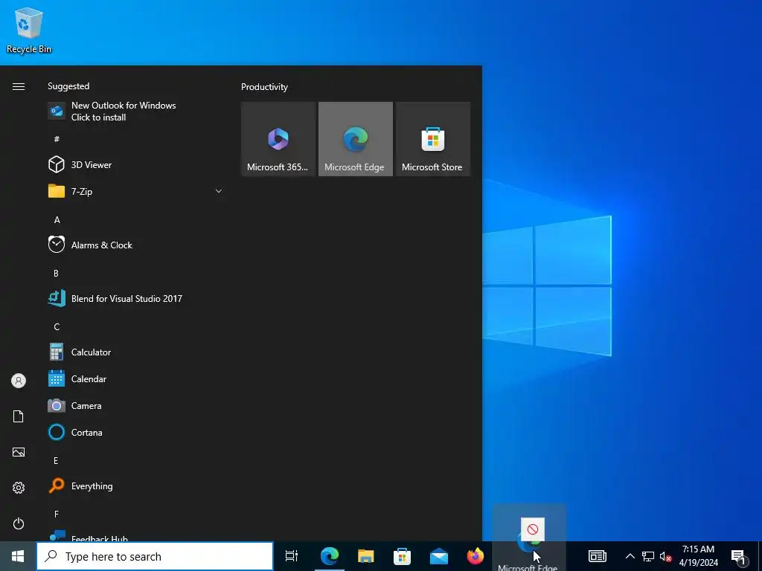The width and height of the screenshot is (762, 571).
Task: Click the letter B section header
Action: click(x=56, y=274)
